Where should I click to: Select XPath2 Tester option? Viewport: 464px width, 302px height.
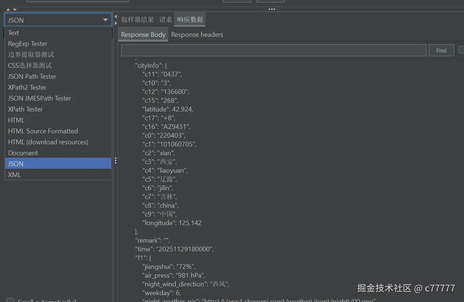point(58,87)
